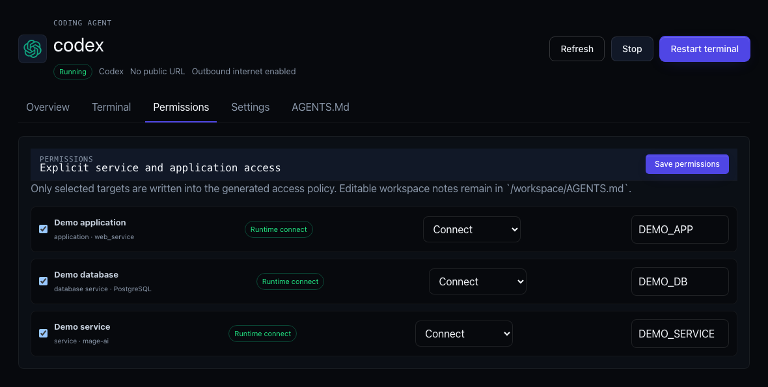Click the Running status badge
The width and height of the screenshot is (768, 387).
(x=72, y=72)
